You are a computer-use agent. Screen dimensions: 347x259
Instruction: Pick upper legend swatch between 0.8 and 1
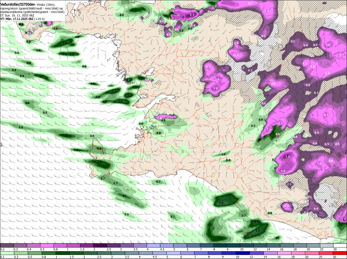(x=60, y=245)
